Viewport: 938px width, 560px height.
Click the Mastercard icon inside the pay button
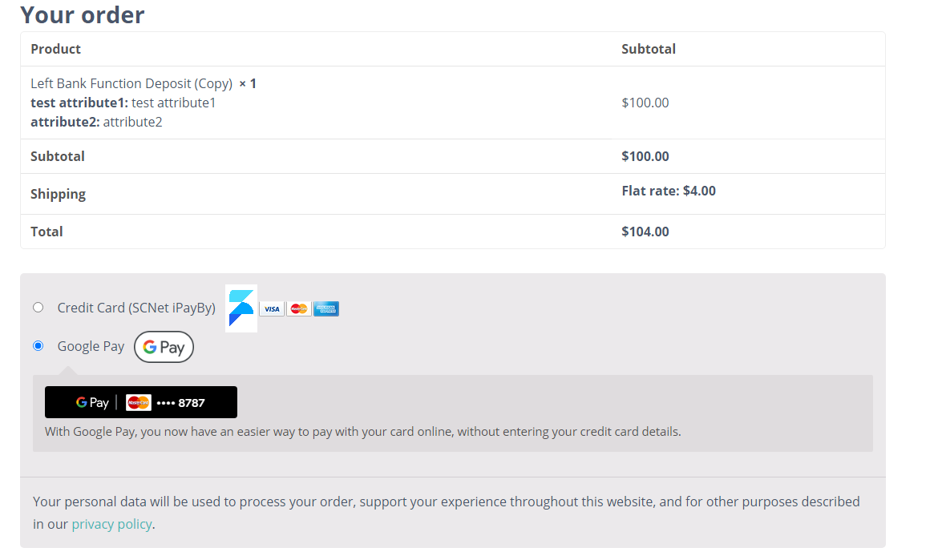coord(139,402)
